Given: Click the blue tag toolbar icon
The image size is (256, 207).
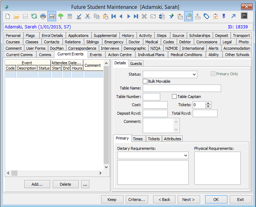Looking at the screenshot, I should (207, 16).
